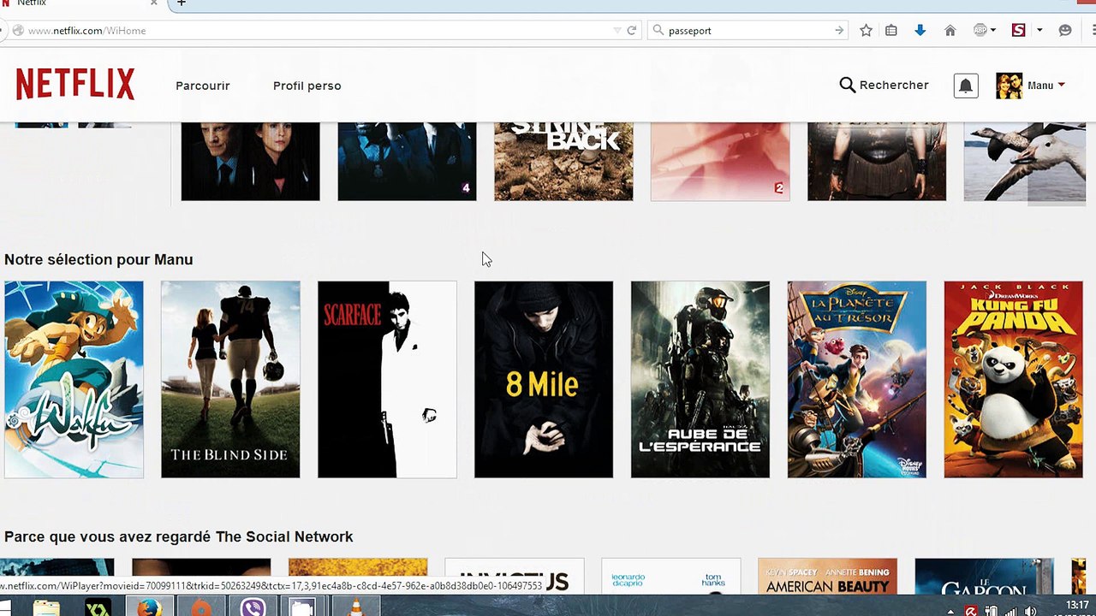This screenshot has height=616, width=1096.
Task: Open the Parcourir menu
Action: [x=202, y=86]
